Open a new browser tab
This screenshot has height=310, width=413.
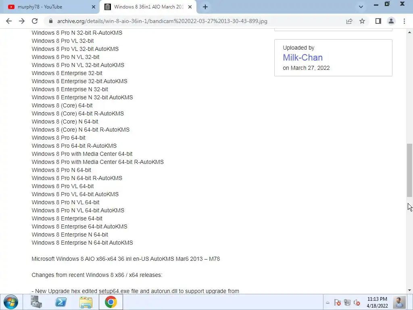click(205, 7)
